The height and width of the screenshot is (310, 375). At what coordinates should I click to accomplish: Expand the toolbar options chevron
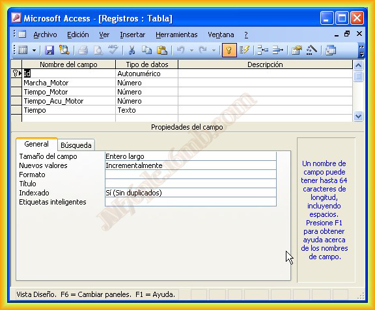tap(361, 50)
